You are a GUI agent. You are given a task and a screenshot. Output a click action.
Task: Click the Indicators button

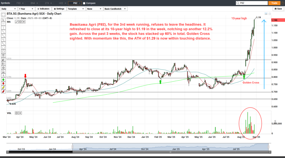43,9
